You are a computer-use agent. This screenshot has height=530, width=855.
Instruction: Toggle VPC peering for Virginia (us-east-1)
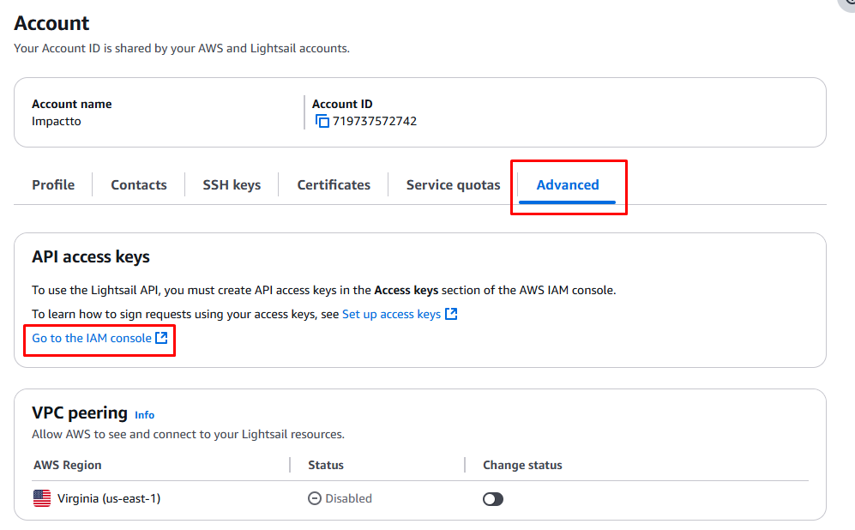[x=493, y=499]
